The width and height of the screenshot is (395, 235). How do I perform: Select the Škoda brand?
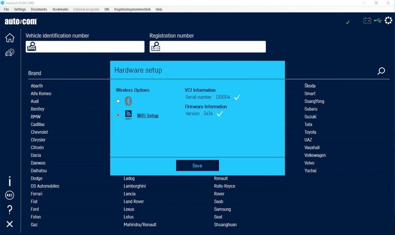click(x=310, y=86)
